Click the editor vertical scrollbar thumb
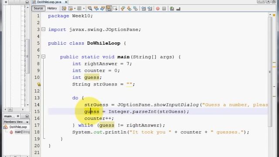 (270, 72)
